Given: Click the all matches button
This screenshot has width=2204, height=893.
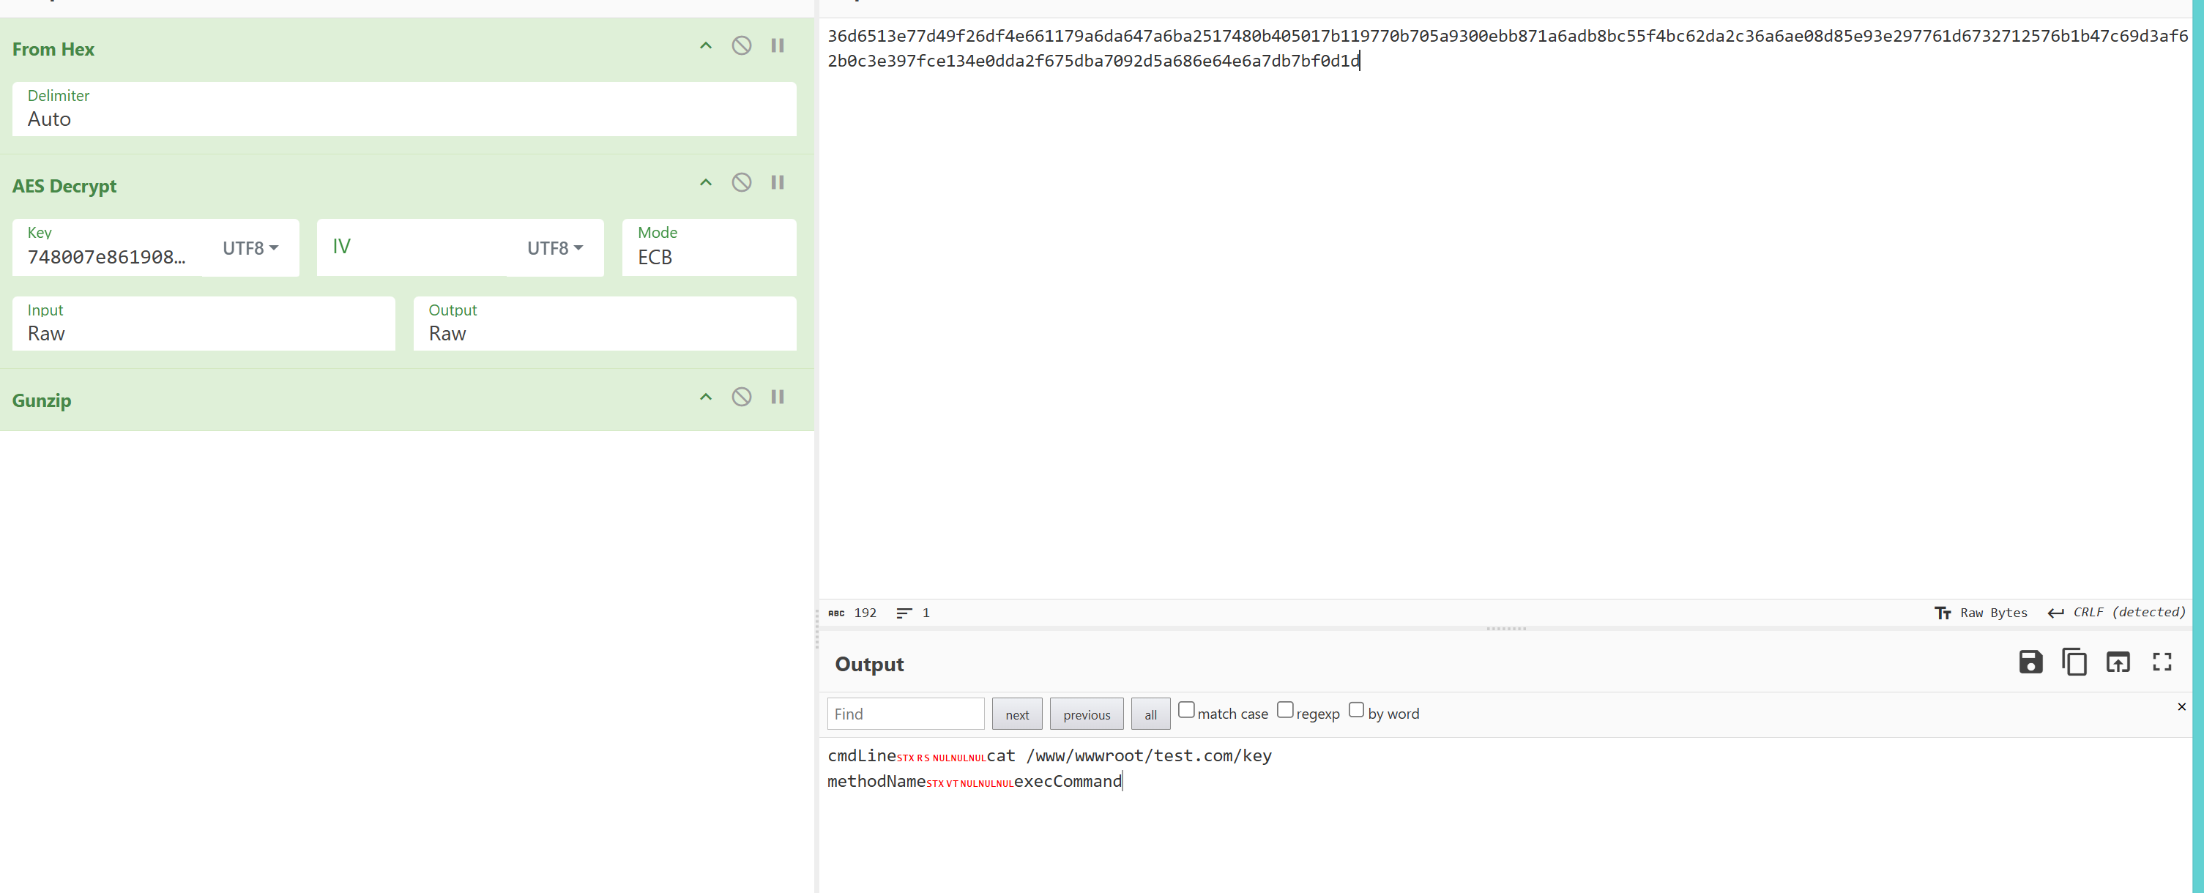Looking at the screenshot, I should (1150, 714).
